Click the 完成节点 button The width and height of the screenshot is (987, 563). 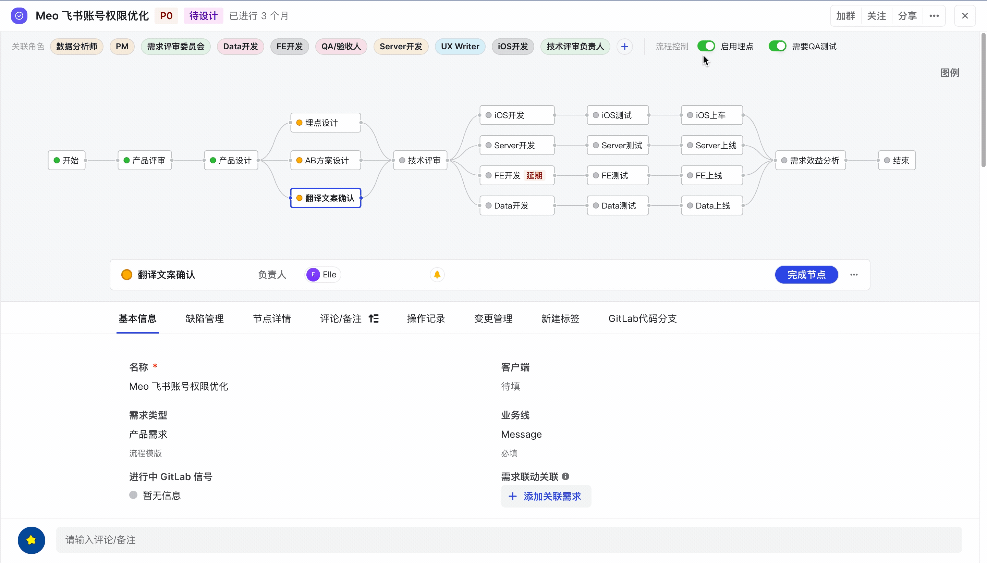point(806,275)
